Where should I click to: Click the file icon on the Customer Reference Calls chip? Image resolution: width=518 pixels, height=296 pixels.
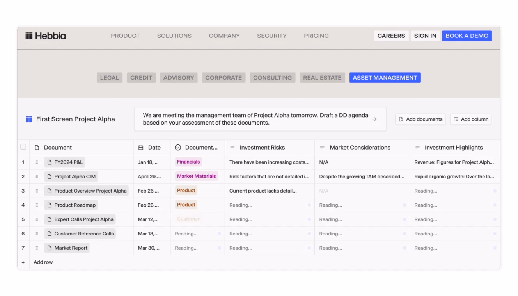click(50, 234)
